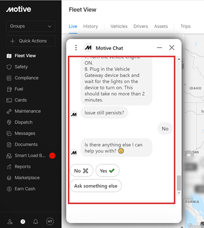The height and width of the screenshot is (228, 204).
Task: Click the chat scroll down arrow
Action: pos(179,193)
